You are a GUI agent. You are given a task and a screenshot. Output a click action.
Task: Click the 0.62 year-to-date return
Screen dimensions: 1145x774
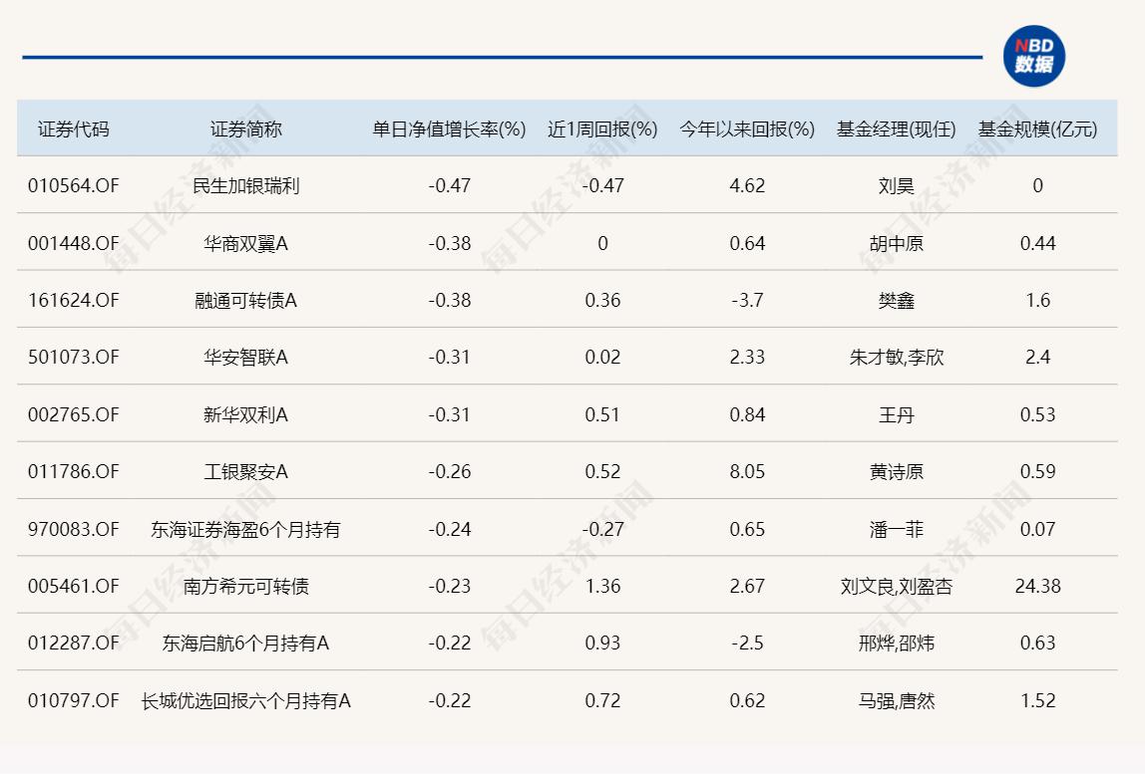747,700
